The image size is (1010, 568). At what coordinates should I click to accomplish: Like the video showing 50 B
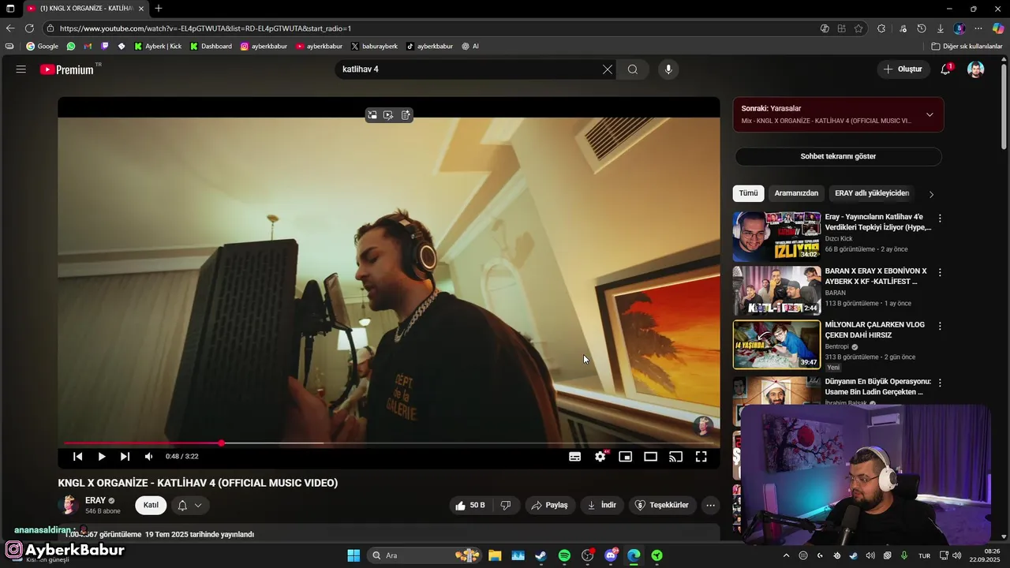tap(470, 505)
